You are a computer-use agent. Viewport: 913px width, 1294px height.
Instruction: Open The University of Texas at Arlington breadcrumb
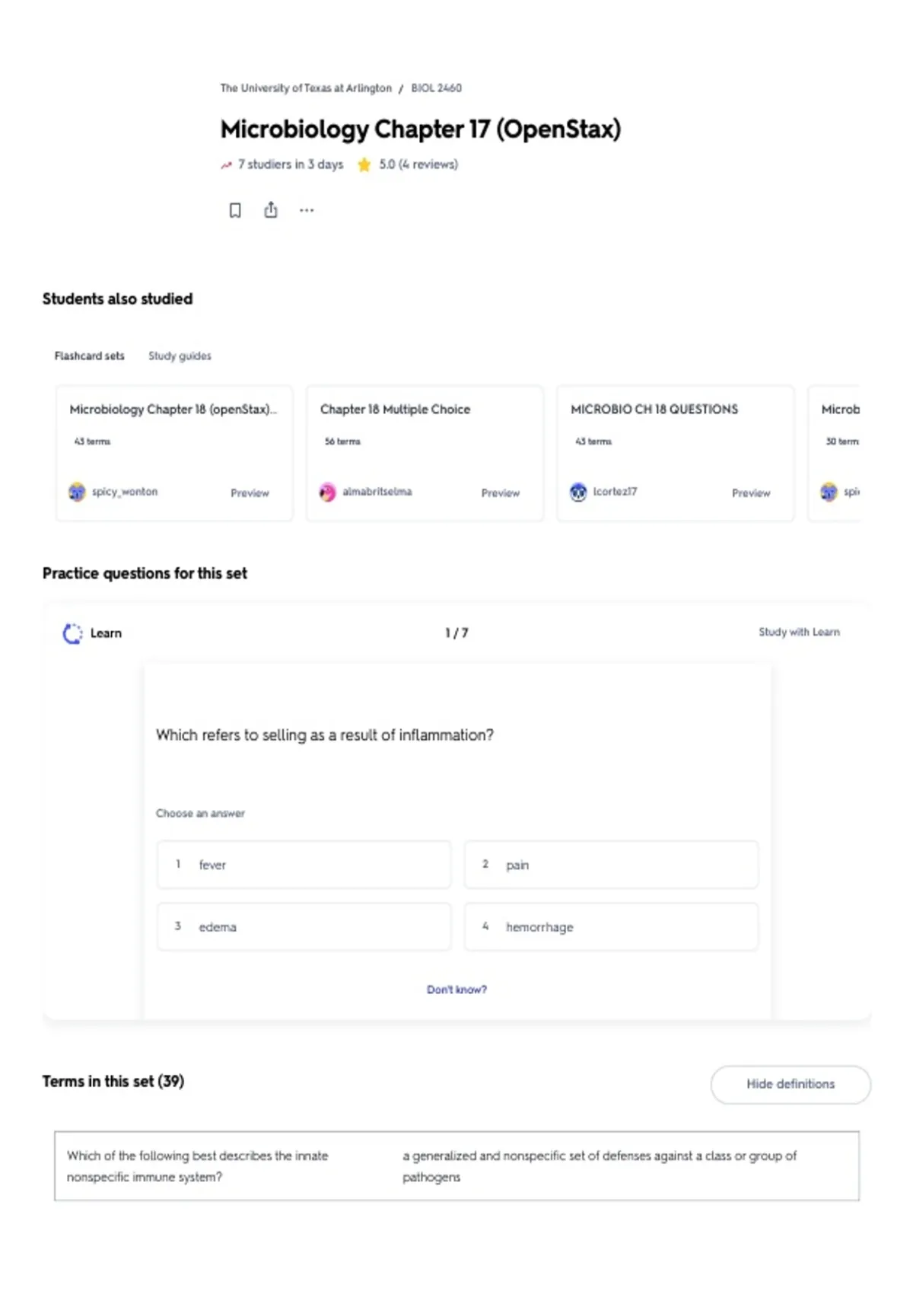(x=306, y=88)
